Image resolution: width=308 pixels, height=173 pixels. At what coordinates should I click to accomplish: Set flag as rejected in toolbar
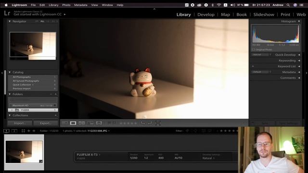click(x=114, y=123)
